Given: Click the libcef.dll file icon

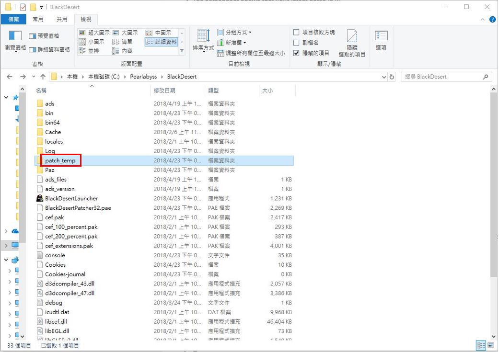Looking at the screenshot, I should pyautogui.click(x=40, y=321).
